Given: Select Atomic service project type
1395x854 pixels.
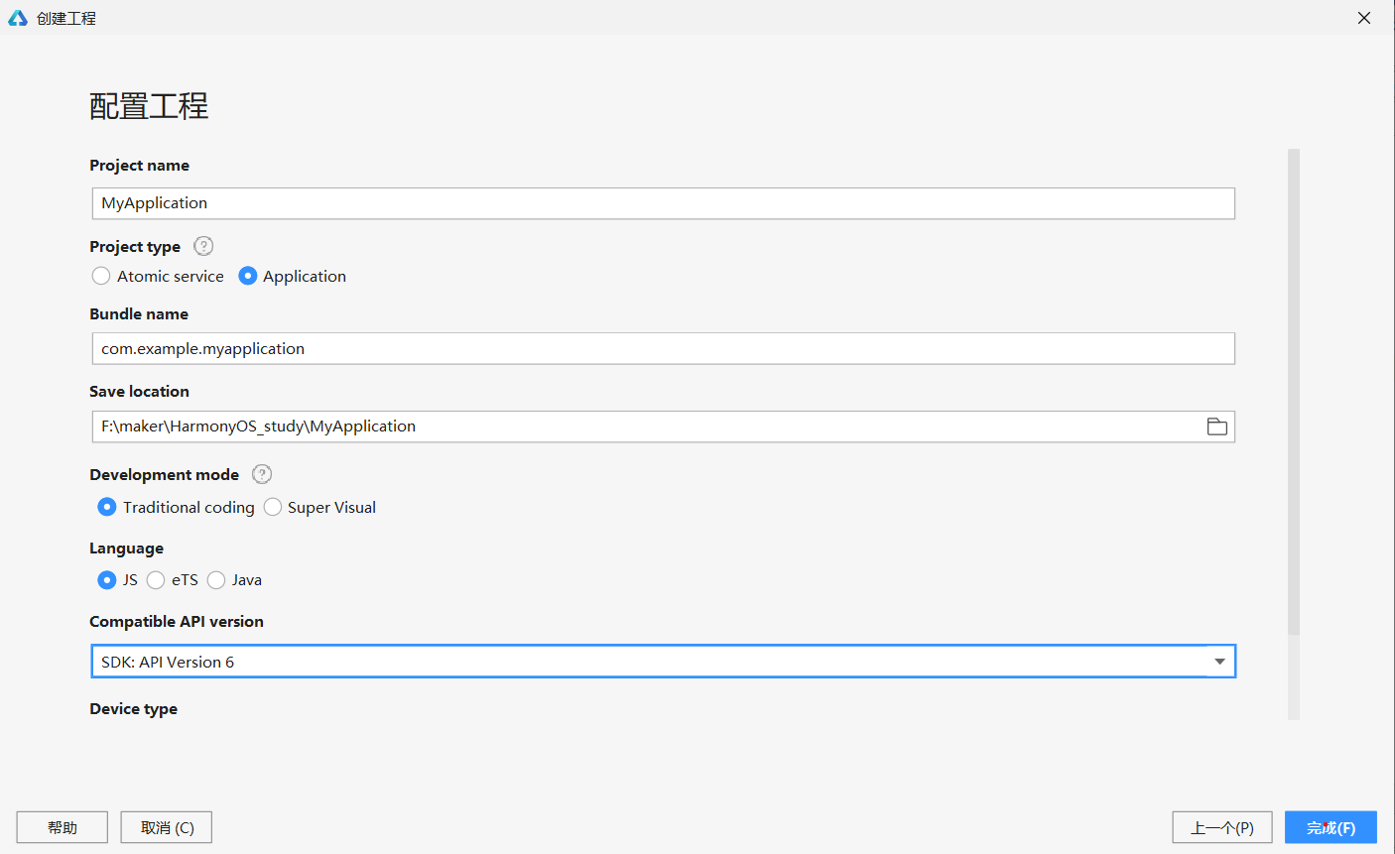Looking at the screenshot, I should pos(158,276).
